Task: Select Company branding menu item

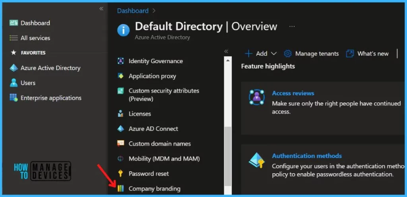Action: [155, 188]
